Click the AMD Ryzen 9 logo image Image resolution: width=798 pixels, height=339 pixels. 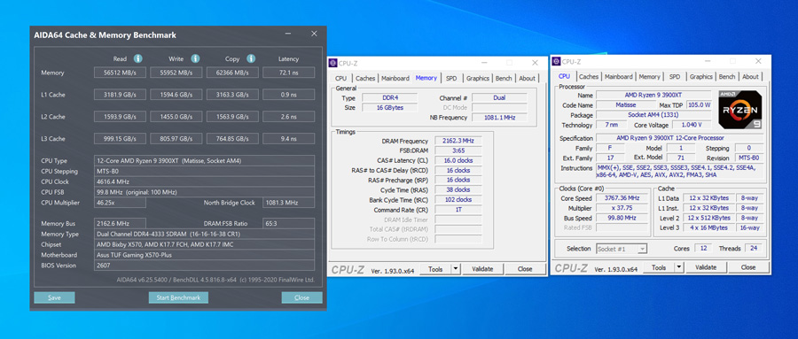pyautogui.click(x=739, y=110)
